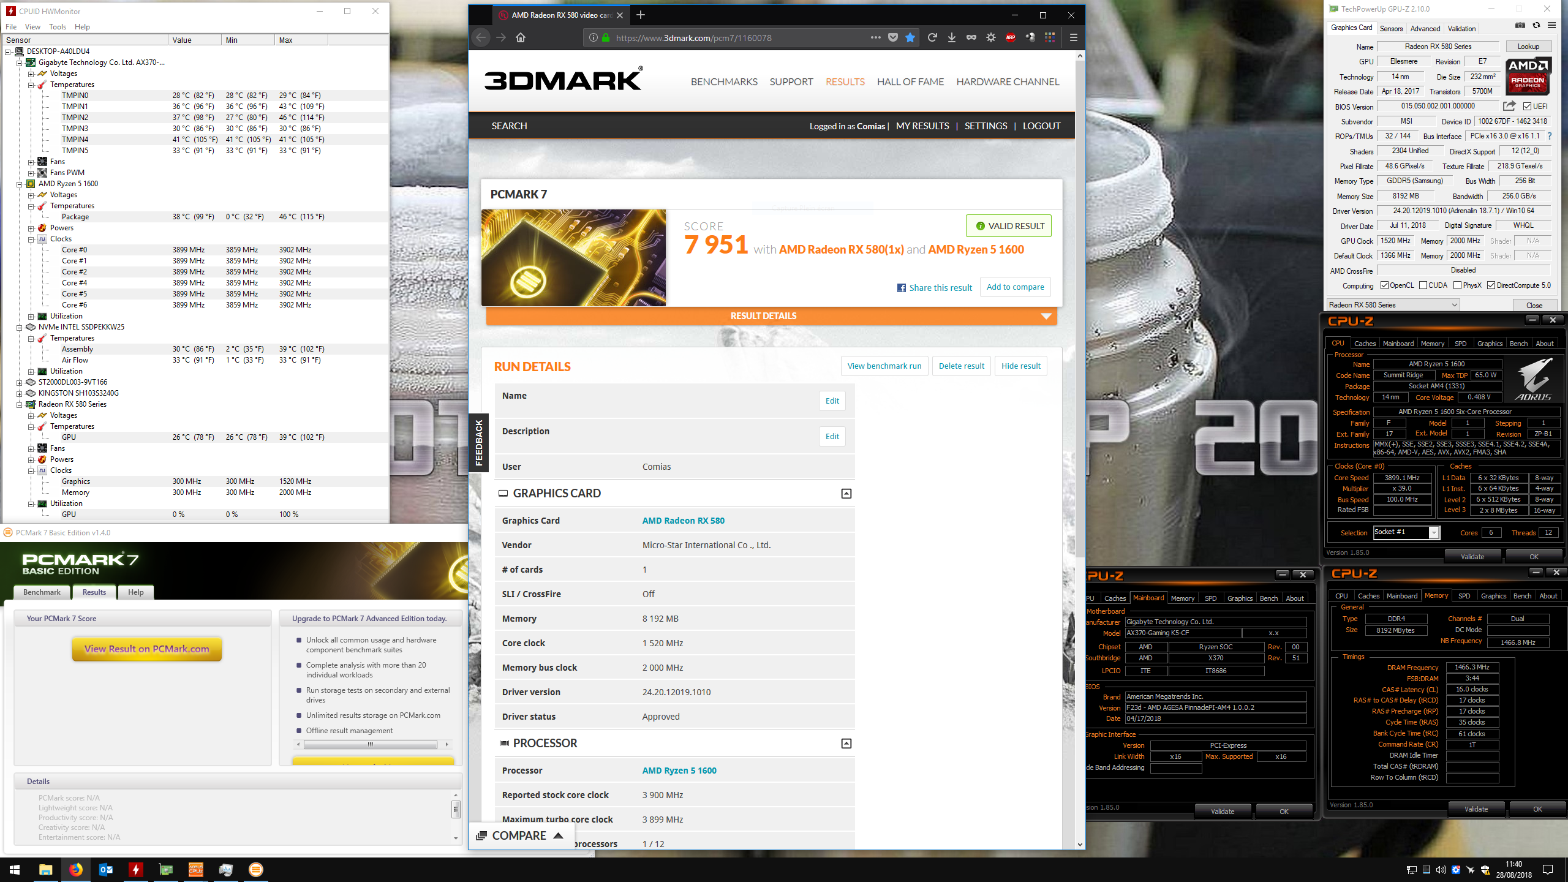Open the PCMark 7 Results tab

click(94, 592)
